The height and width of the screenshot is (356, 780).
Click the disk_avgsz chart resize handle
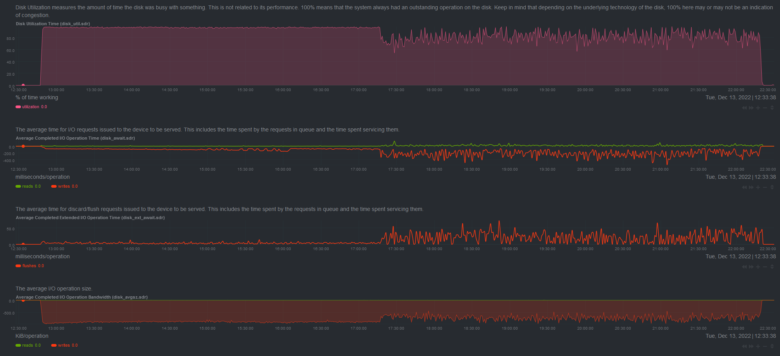pyautogui.click(x=772, y=346)
